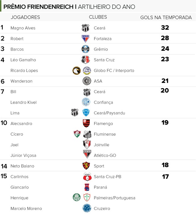Click the GOLS NA TEMPORADA header
The width and height of the screenshot is (196, 215).
pos(166,18)
